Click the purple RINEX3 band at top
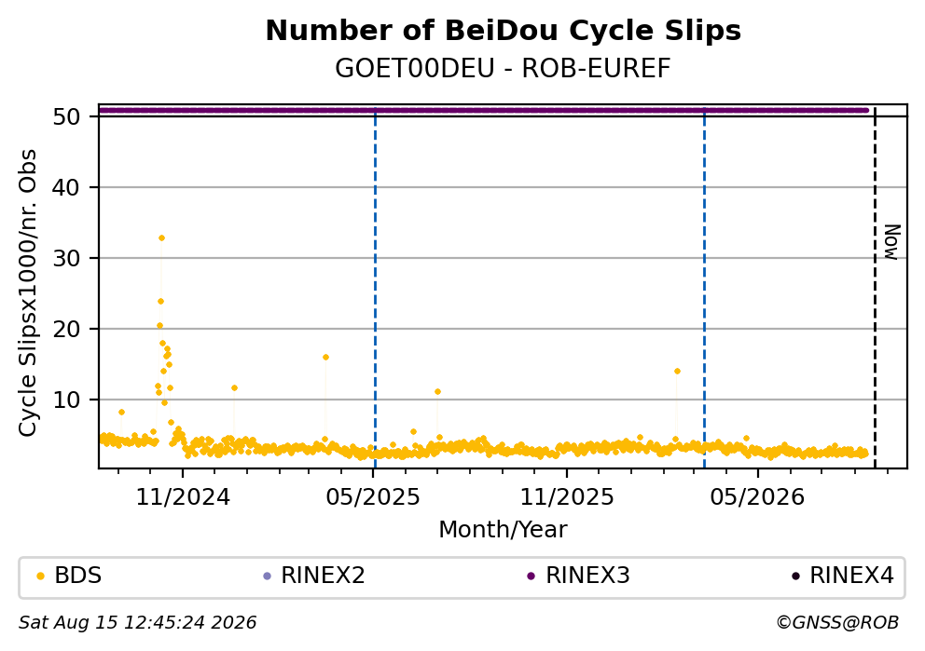The width and height of the screenshot is (925, 651). coord(484,110)
